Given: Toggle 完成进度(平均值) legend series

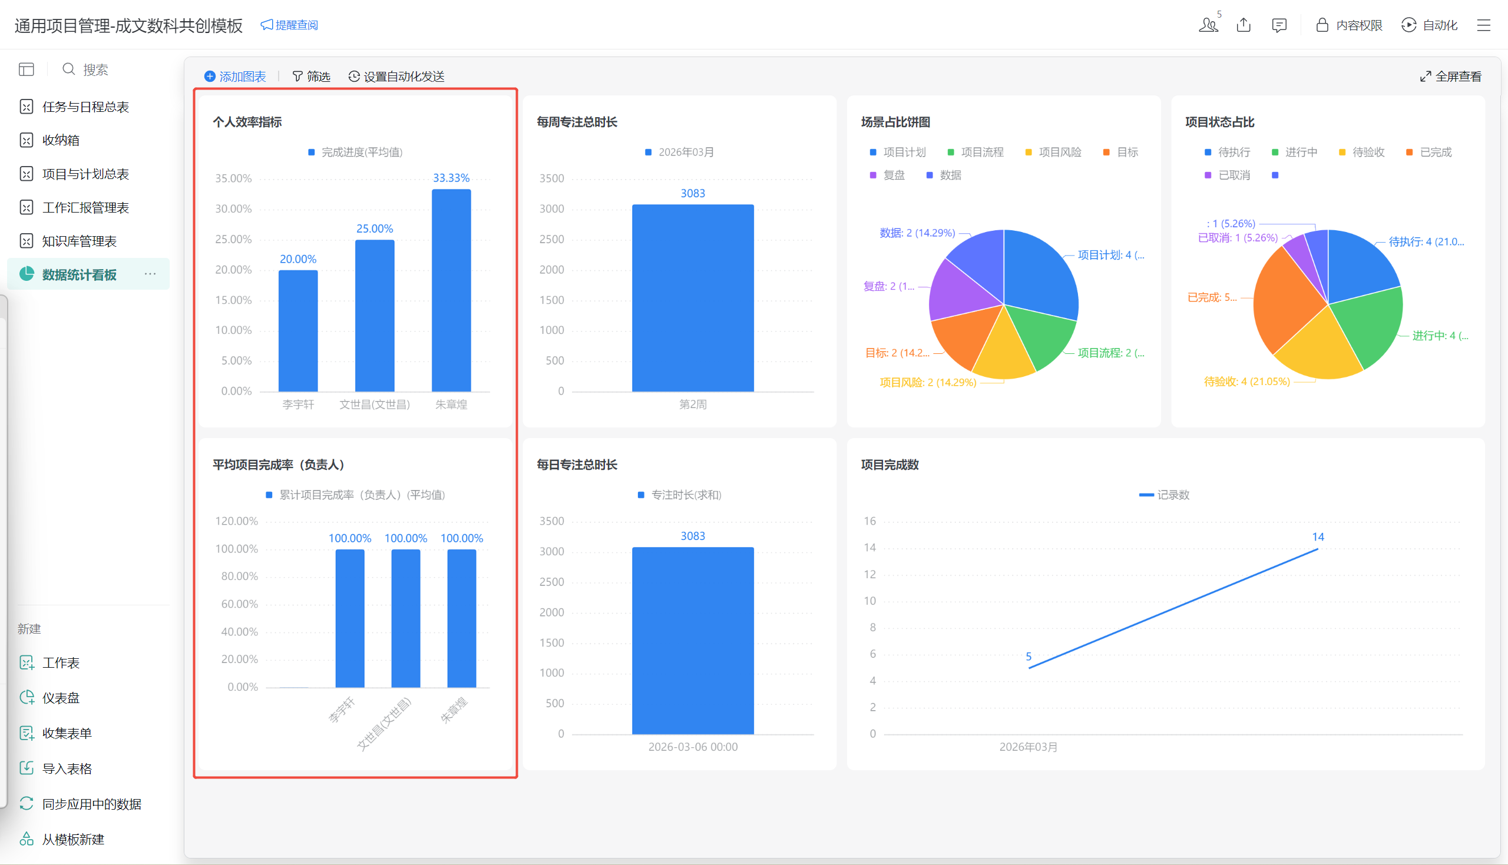Looking at the screenshot, I should click(x=355, y=152).
